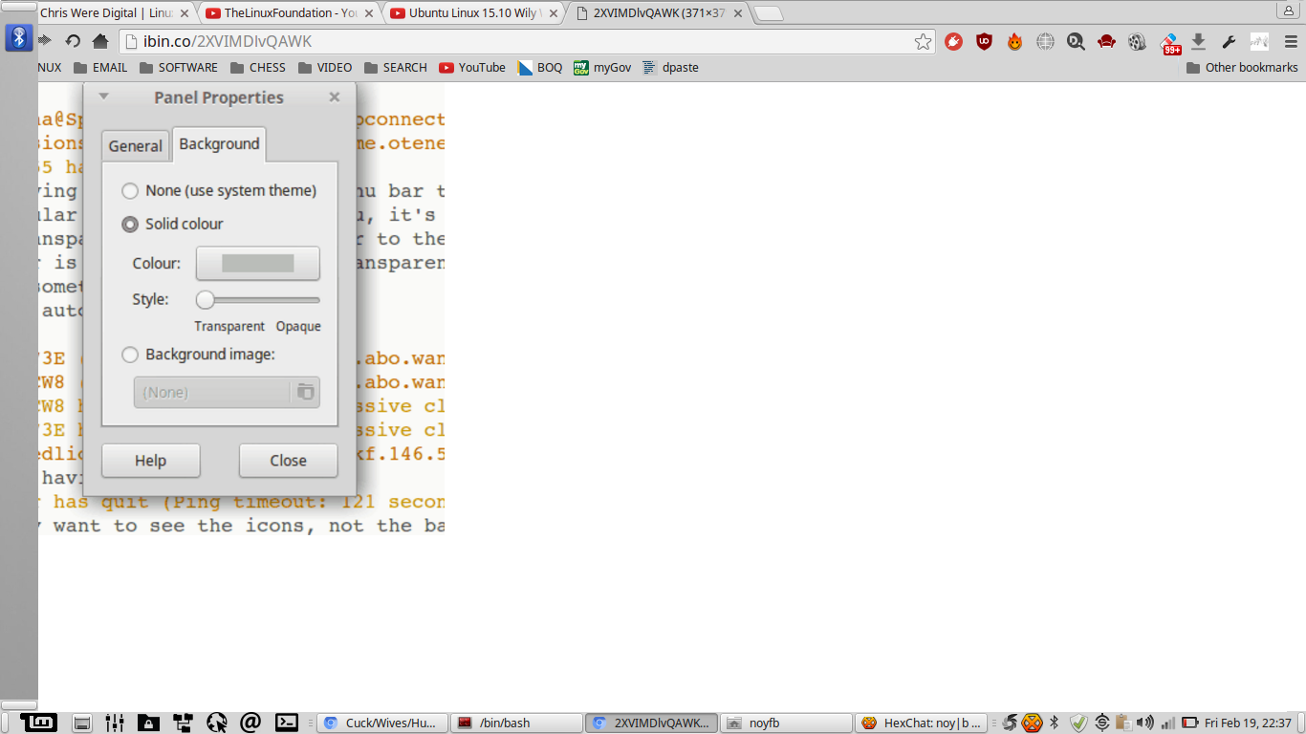
Task: Click the Hola flame extension icon
Action: (x=1014, y=41)
